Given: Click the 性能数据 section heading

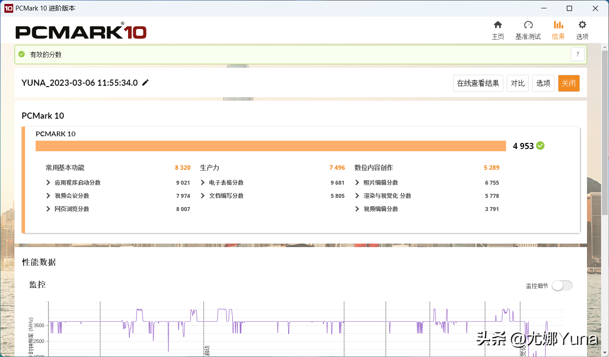Looking at the screenshot, I should tap(39, 262).
